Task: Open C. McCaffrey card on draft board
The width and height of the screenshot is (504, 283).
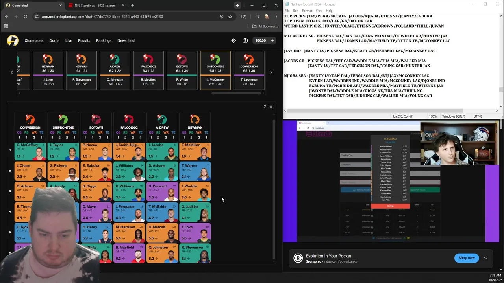Action: coord(30,151)
